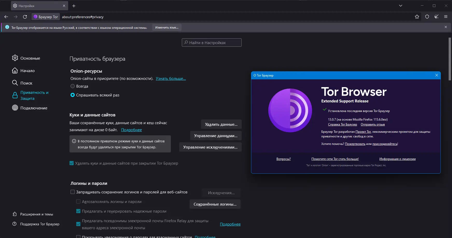Open the security level shield icon
Image resolution: width=452 pixels, height=238 pixels.
(x=427, y=17)
